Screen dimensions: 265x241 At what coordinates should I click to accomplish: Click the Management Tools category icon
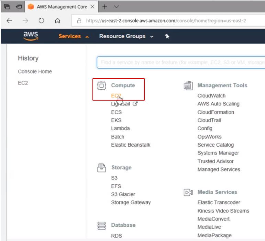(x=188, y=85)
